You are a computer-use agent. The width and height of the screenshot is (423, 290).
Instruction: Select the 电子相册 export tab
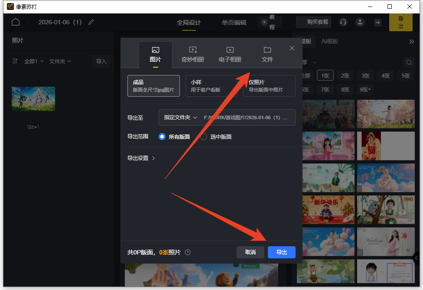pos(230,55)
